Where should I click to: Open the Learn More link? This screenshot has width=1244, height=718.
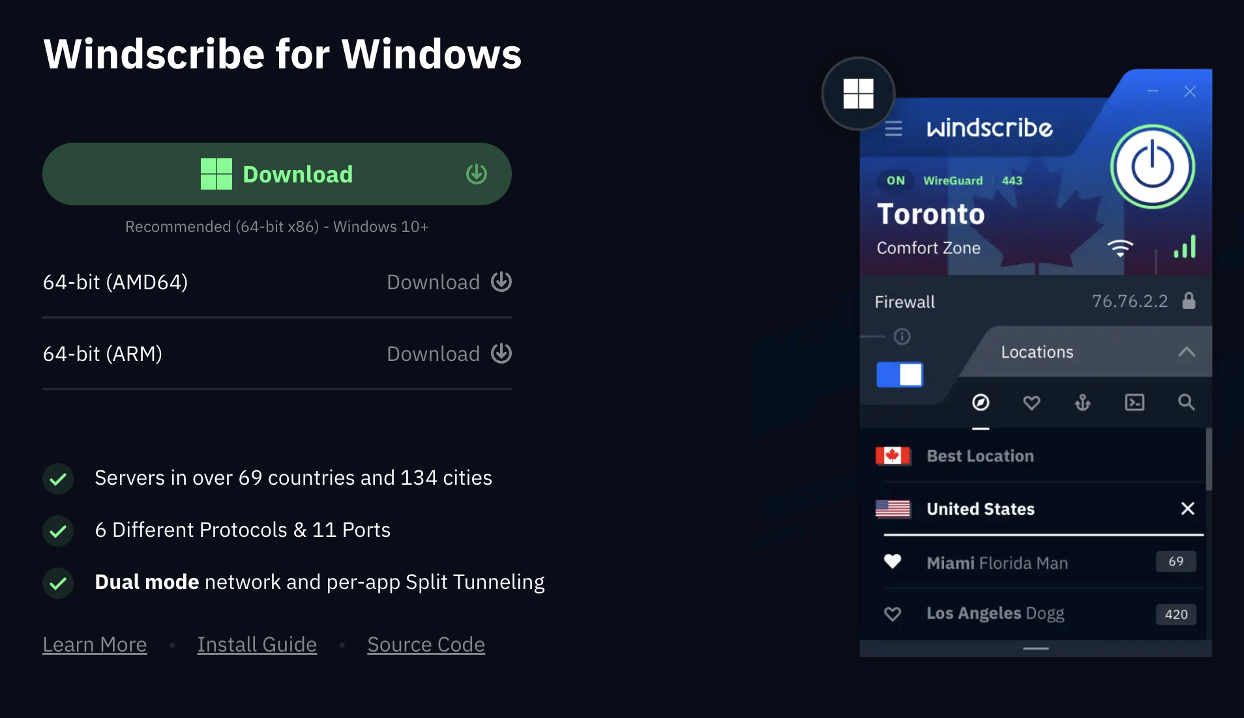pos(95,644)
